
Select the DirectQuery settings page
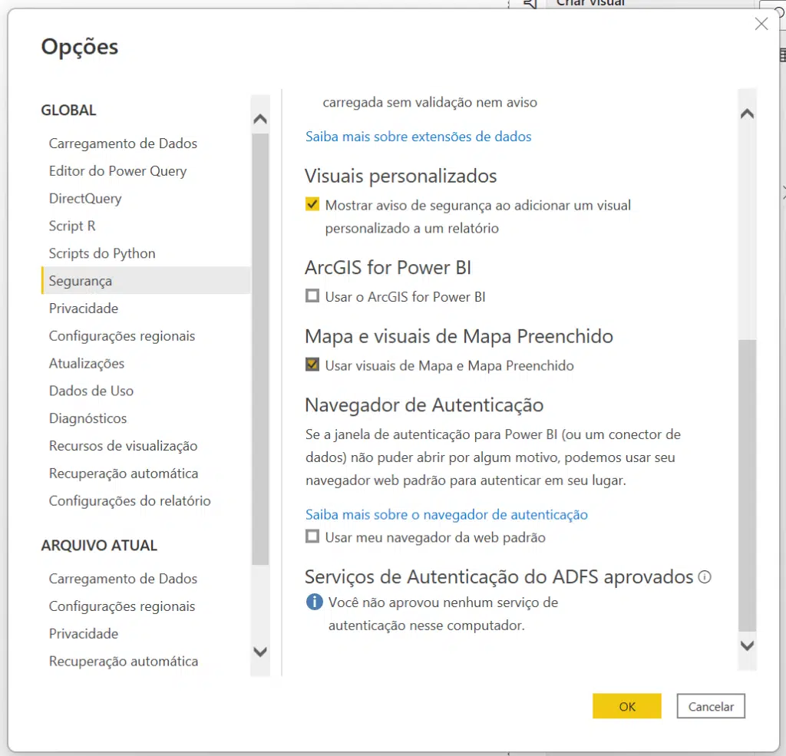point(84,198)
